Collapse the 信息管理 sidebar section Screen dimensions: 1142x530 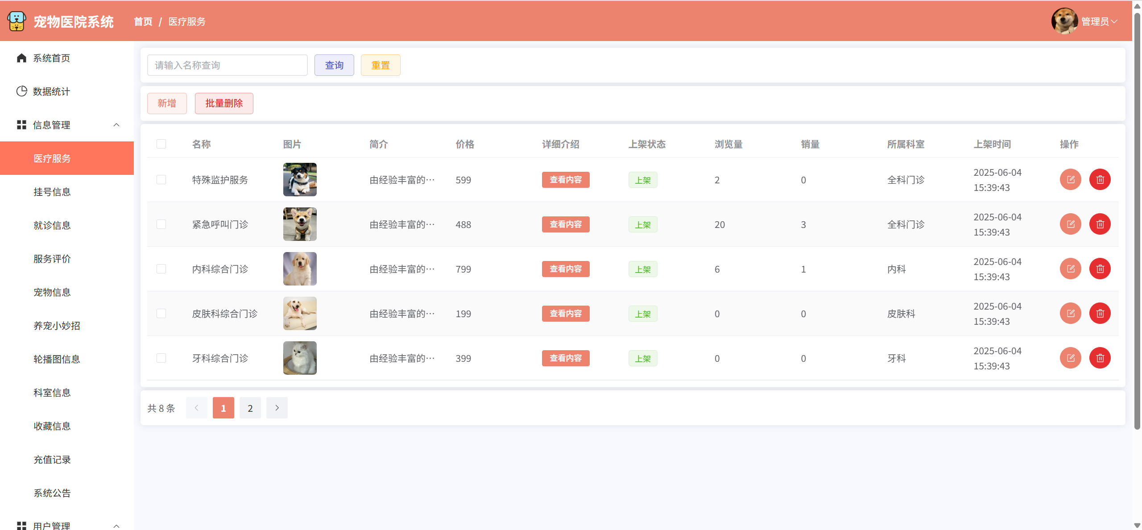click(x=116, y=125)
